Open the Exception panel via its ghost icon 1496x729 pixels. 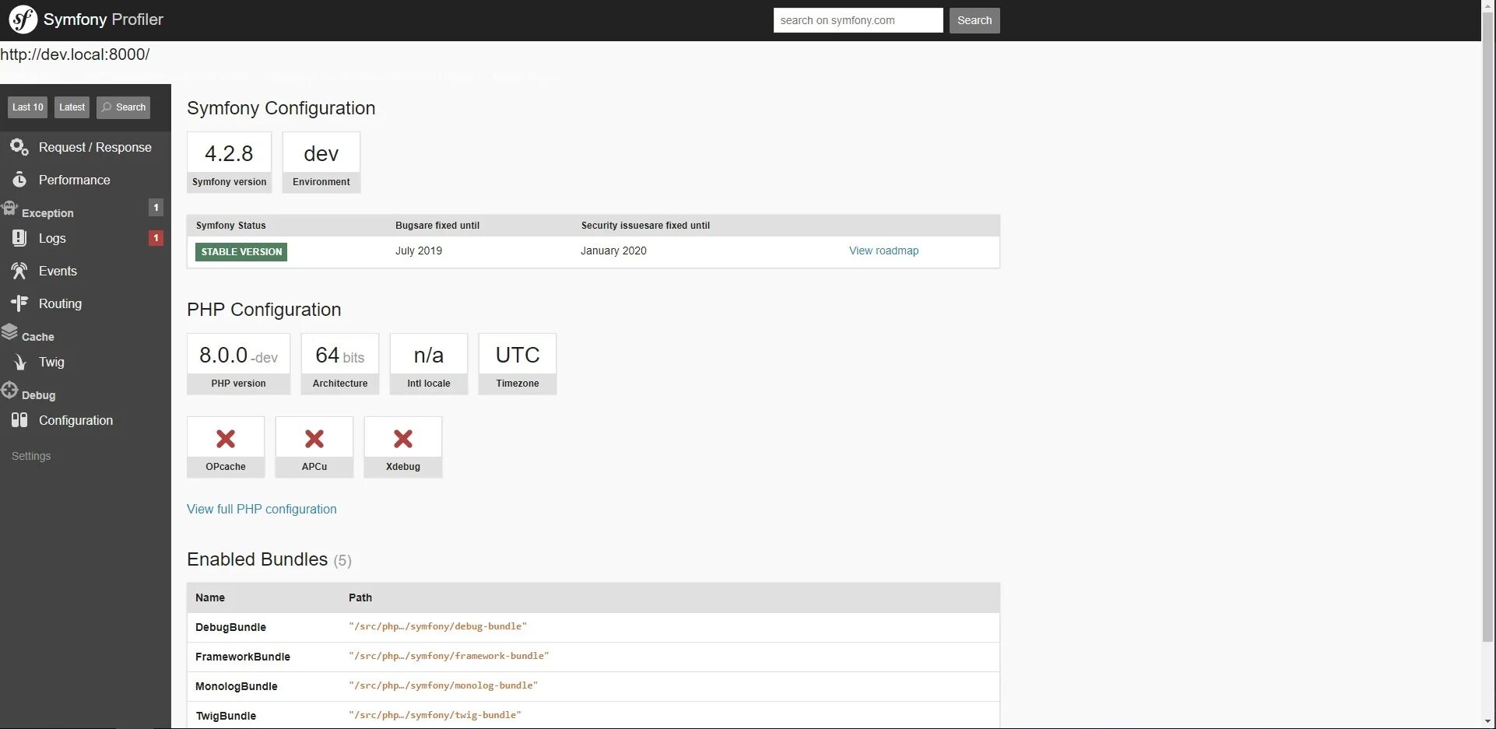[9, 209]
